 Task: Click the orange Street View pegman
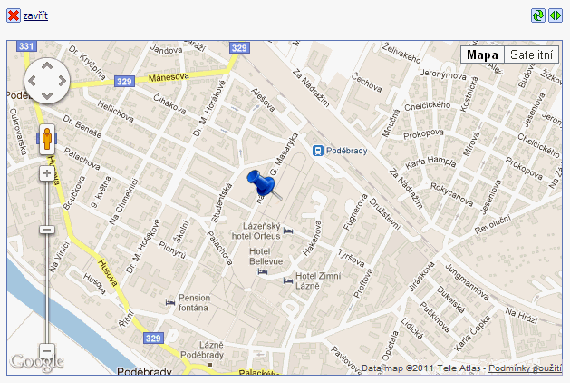47,139
